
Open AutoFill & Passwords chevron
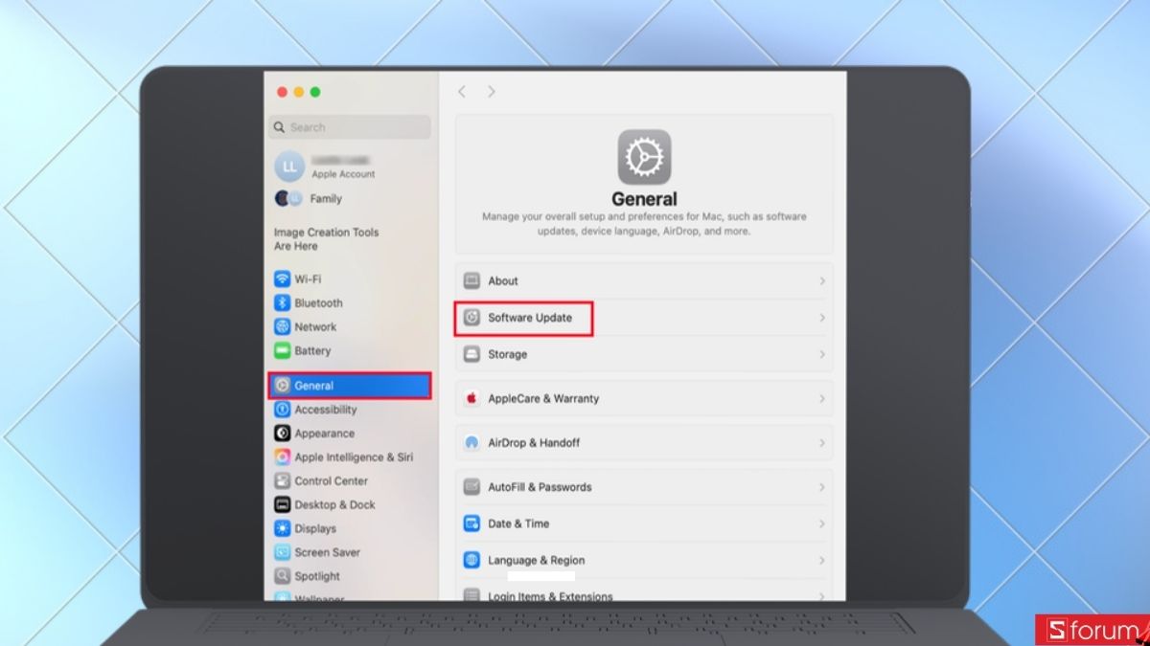pos(822,487)
